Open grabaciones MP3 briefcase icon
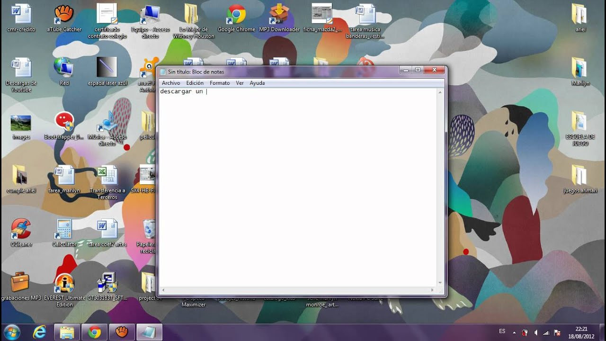 pyautogui.click(x=21, y=283)
